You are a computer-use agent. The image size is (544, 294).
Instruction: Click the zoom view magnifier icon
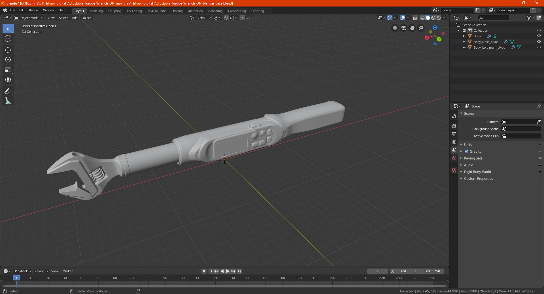pyautogui.click(x=421, y=28)
